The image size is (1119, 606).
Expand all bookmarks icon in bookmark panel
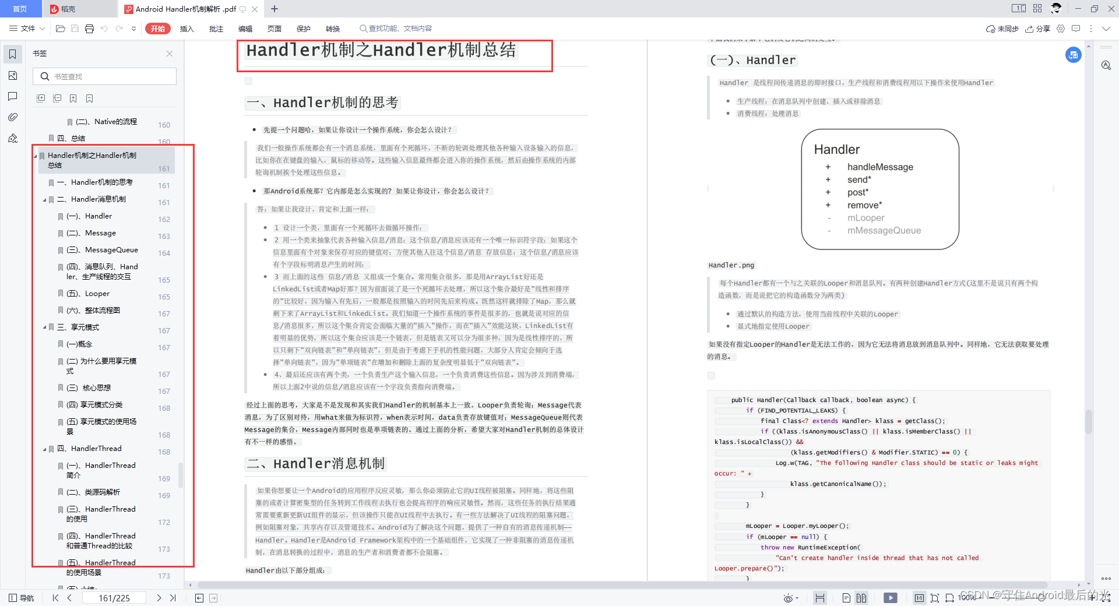click(x=41, y=98)
